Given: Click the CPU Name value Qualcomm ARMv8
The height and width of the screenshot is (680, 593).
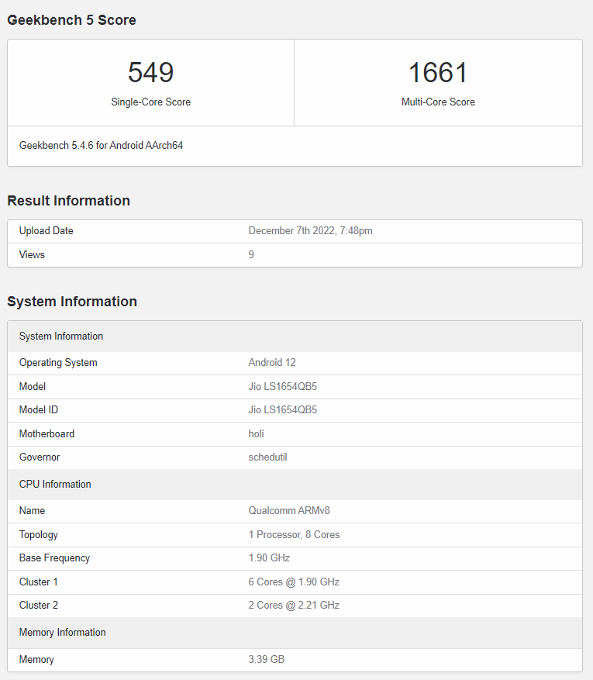Looking at the screenshot, I should [289, 511].
